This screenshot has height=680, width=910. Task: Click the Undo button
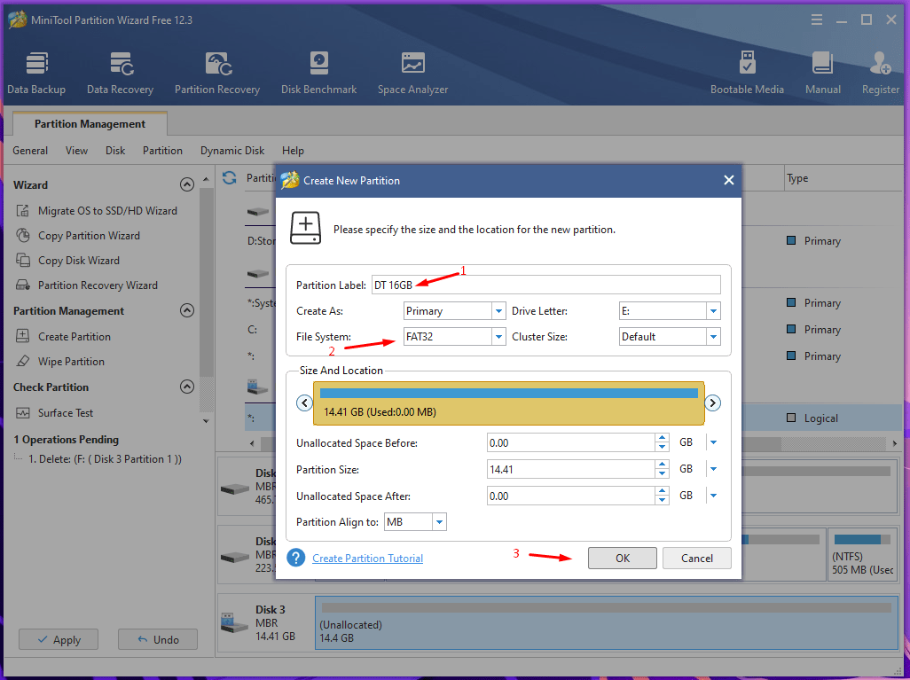tap(158, 639)
